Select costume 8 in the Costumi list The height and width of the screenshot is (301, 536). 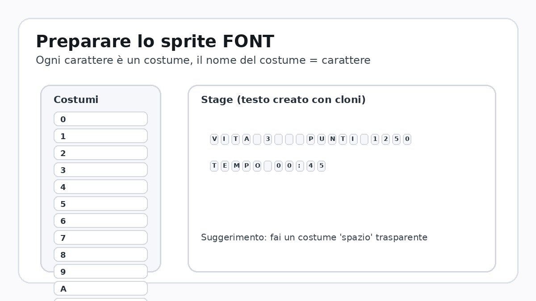pyautogui.click(x=100, y=255)
